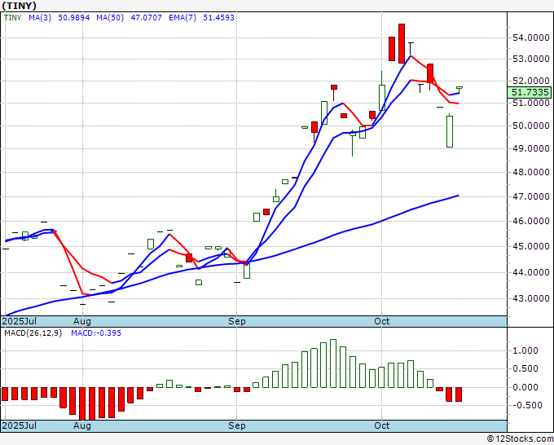Click the MACD:-0.395 value readout
Screen dimensions: 554x445
pyautogui.click(x=96, y=333)
